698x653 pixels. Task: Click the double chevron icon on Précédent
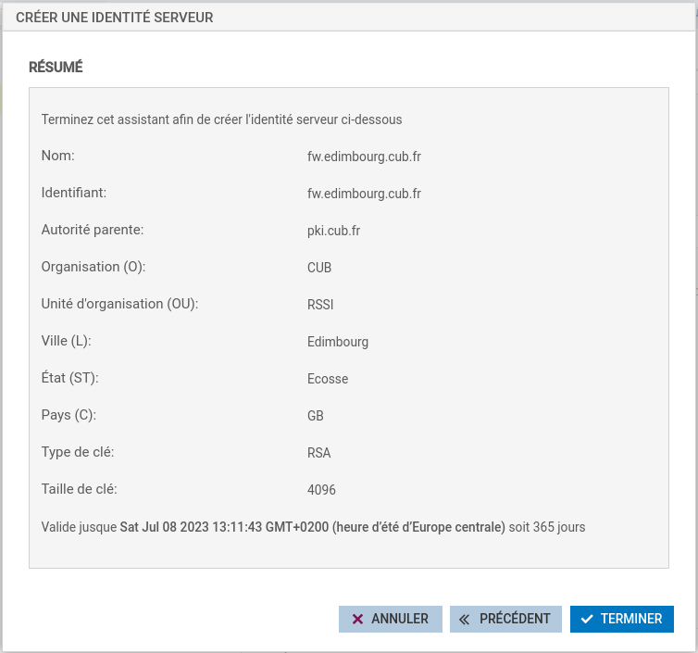coord(465,619)
